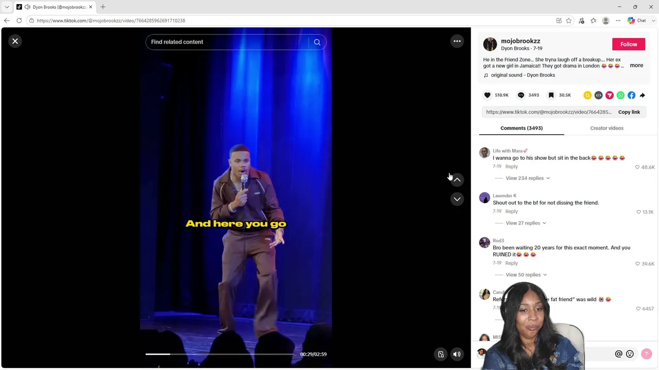
Task: Open Rod3's profile avatar
Action: (484, 243)
